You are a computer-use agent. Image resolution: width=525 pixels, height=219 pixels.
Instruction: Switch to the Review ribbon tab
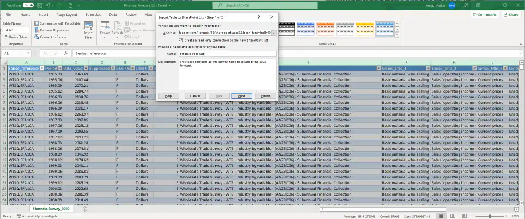click(x=131, y=15)
